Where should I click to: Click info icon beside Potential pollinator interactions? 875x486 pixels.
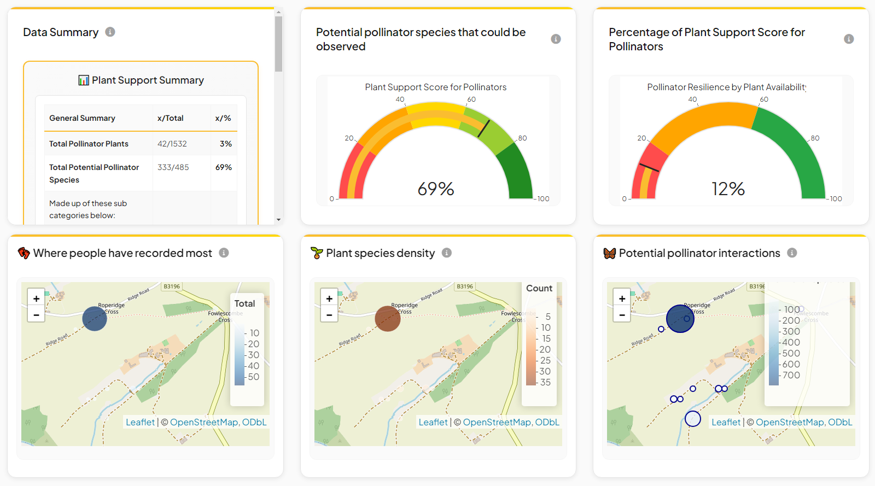(x=792, y=253)
